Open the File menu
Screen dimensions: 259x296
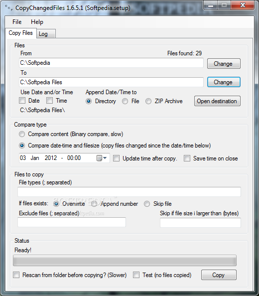pyautogui.click(x=17, y=22)
